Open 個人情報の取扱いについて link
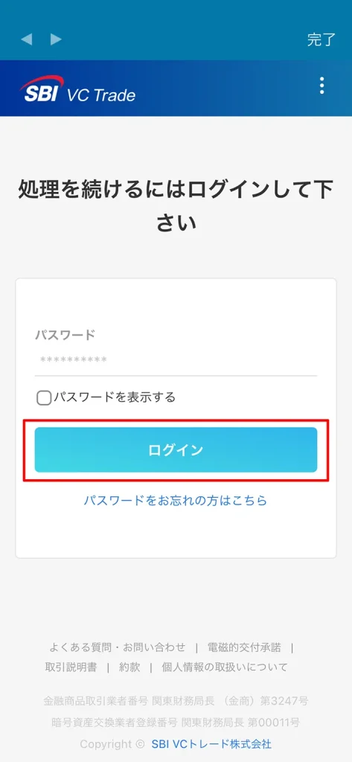352x762 pixels. tap(225, 667)
